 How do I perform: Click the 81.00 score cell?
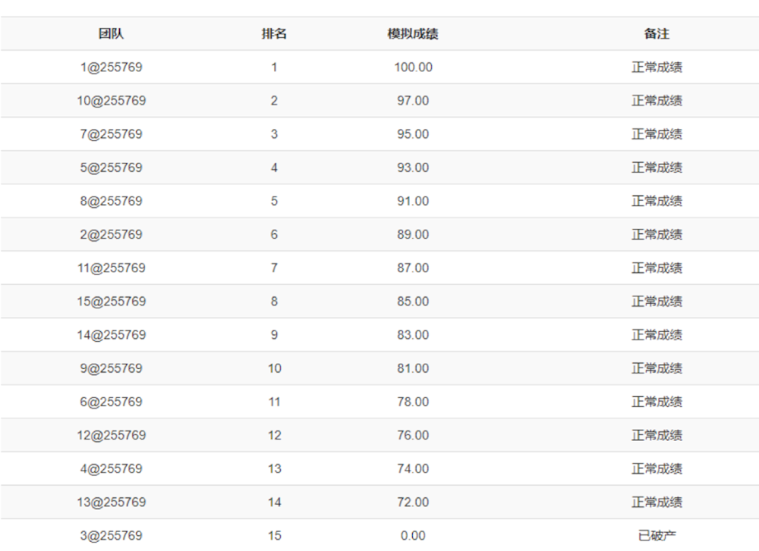coord(412,368)
